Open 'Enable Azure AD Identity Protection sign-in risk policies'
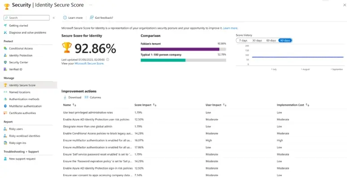 98,168
